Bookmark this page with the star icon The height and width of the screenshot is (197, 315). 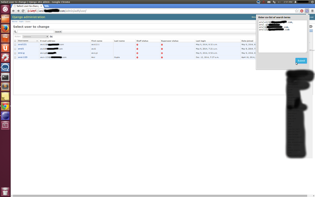click(297, 11)
